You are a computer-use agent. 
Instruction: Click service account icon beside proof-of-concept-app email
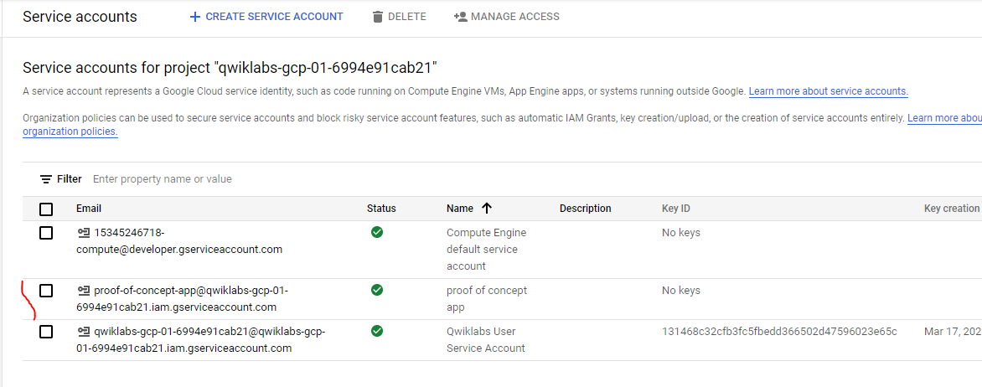click(x=83, y=291)
